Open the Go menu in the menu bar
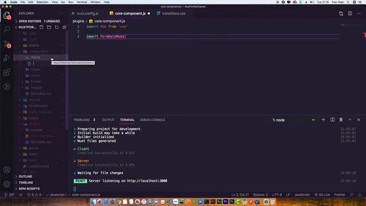The image size is (366, 206). (63, 2)
